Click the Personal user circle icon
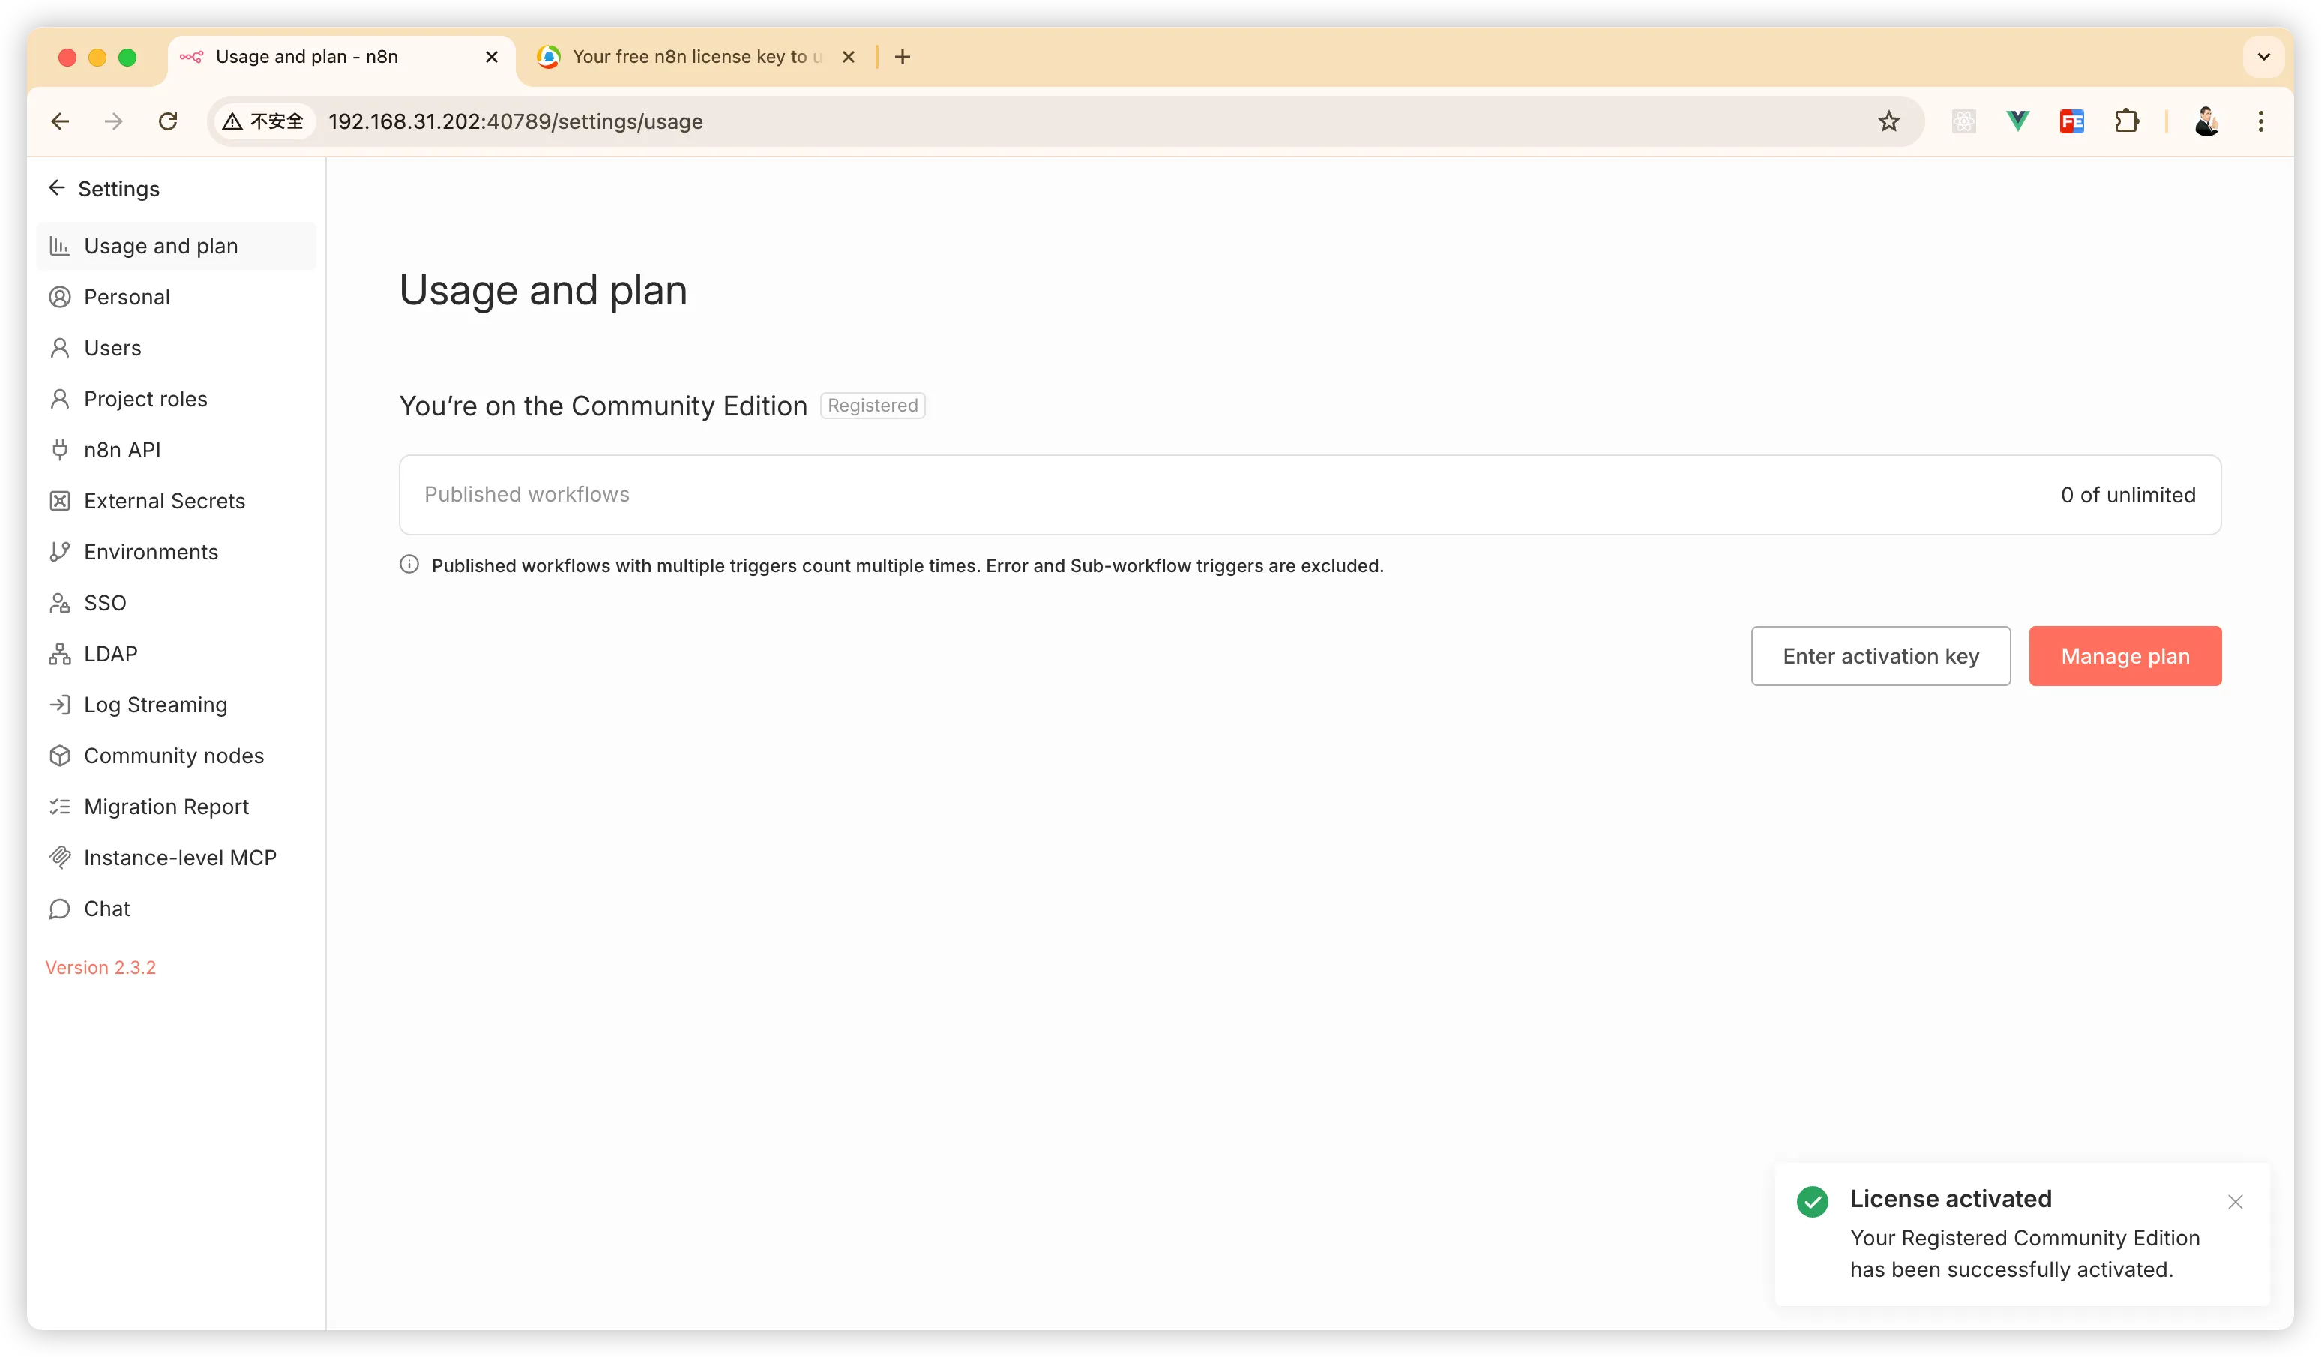Image resolution: width=2321 pixels, height=1357 pixels. [x=60, y=297]
